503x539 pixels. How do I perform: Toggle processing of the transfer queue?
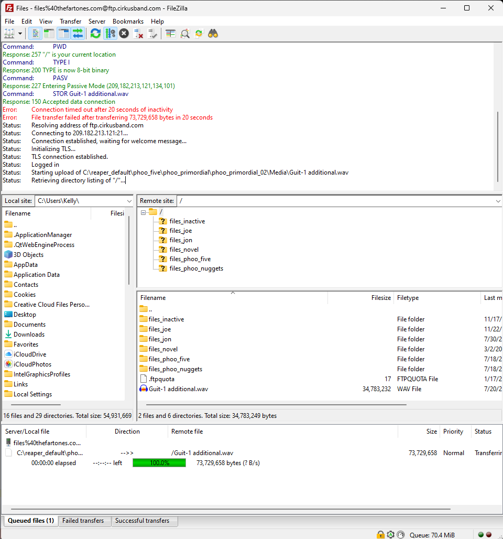tap(110, 34)
